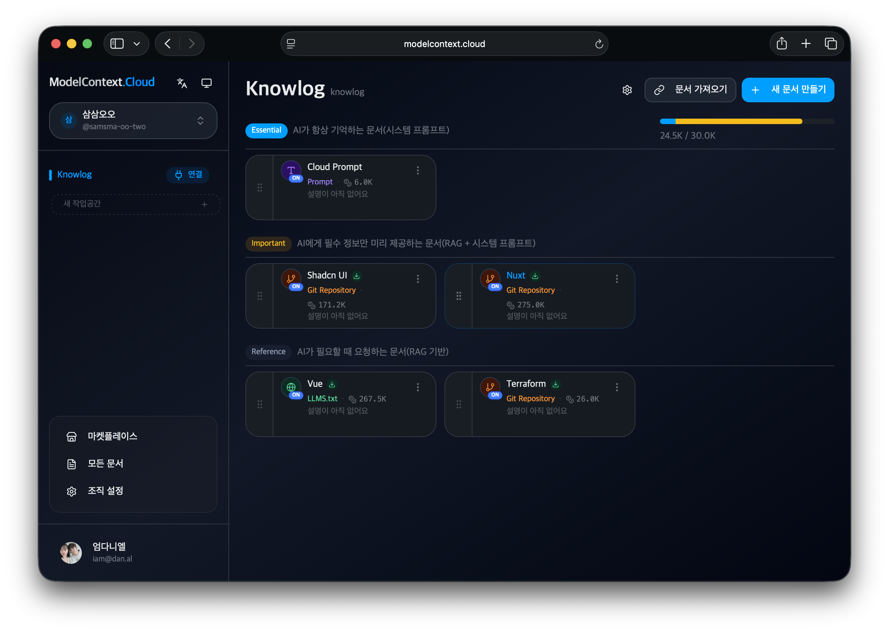Open a new Safari tab
Viewport: 889px width, 632px height.
[806, 44]
